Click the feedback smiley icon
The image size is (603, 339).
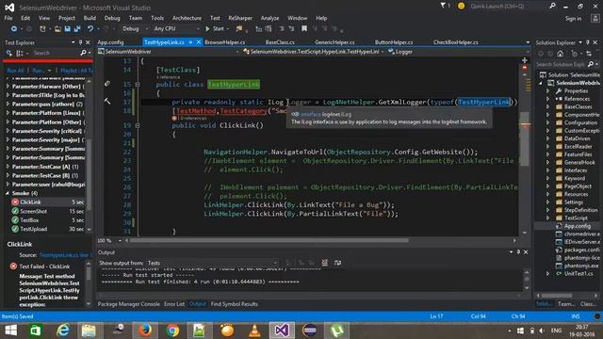[x=461, y=7]
